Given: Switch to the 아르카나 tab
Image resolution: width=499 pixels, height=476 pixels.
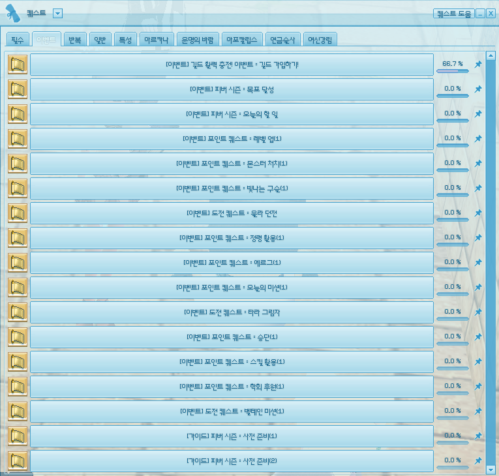Looking at the screenshot, I should [157, 40].
